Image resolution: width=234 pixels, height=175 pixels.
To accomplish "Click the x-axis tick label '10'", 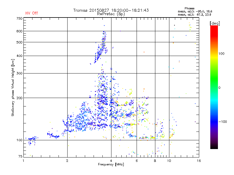I will click(169, 161).
